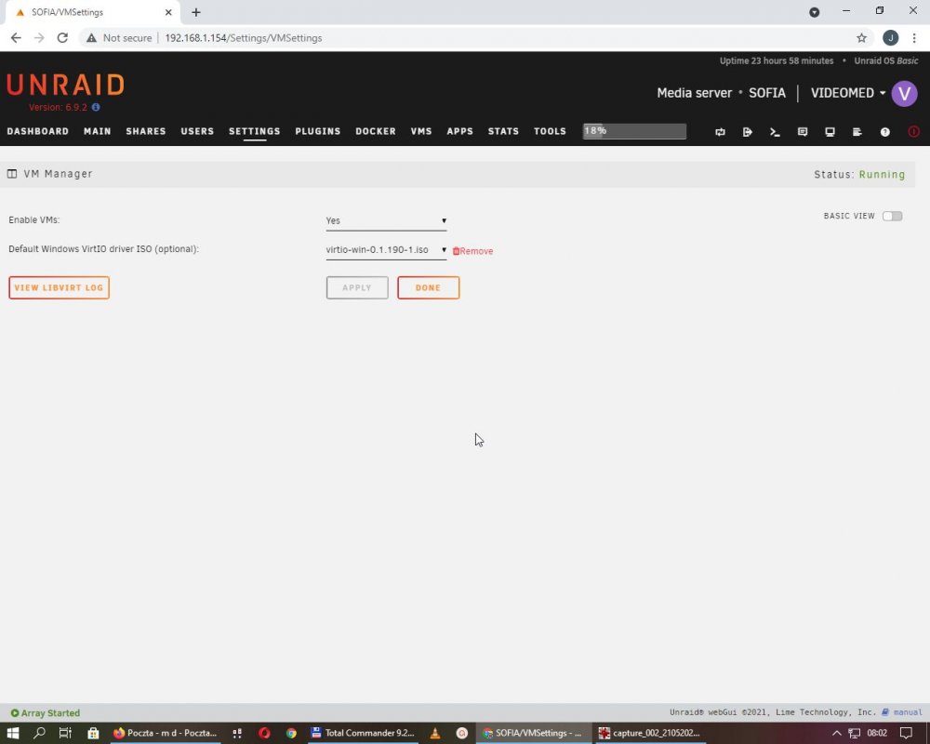This screenshot has width=930, height=744.
Task: Open Task View on the taskbar
Action: 65,733
